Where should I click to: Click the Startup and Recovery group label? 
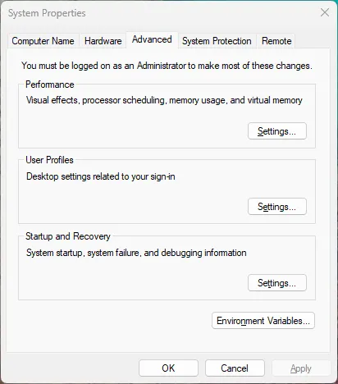pyautogui.click(x=68, y=236)
